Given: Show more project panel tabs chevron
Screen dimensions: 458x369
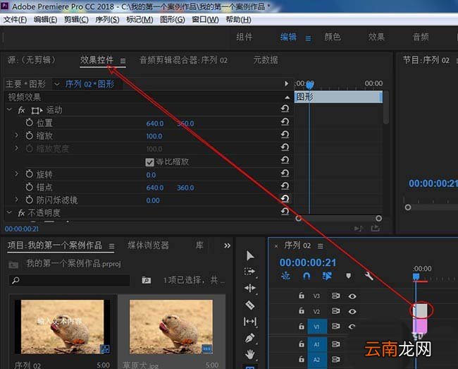Looking at the screenshot, I should point(228,246).
